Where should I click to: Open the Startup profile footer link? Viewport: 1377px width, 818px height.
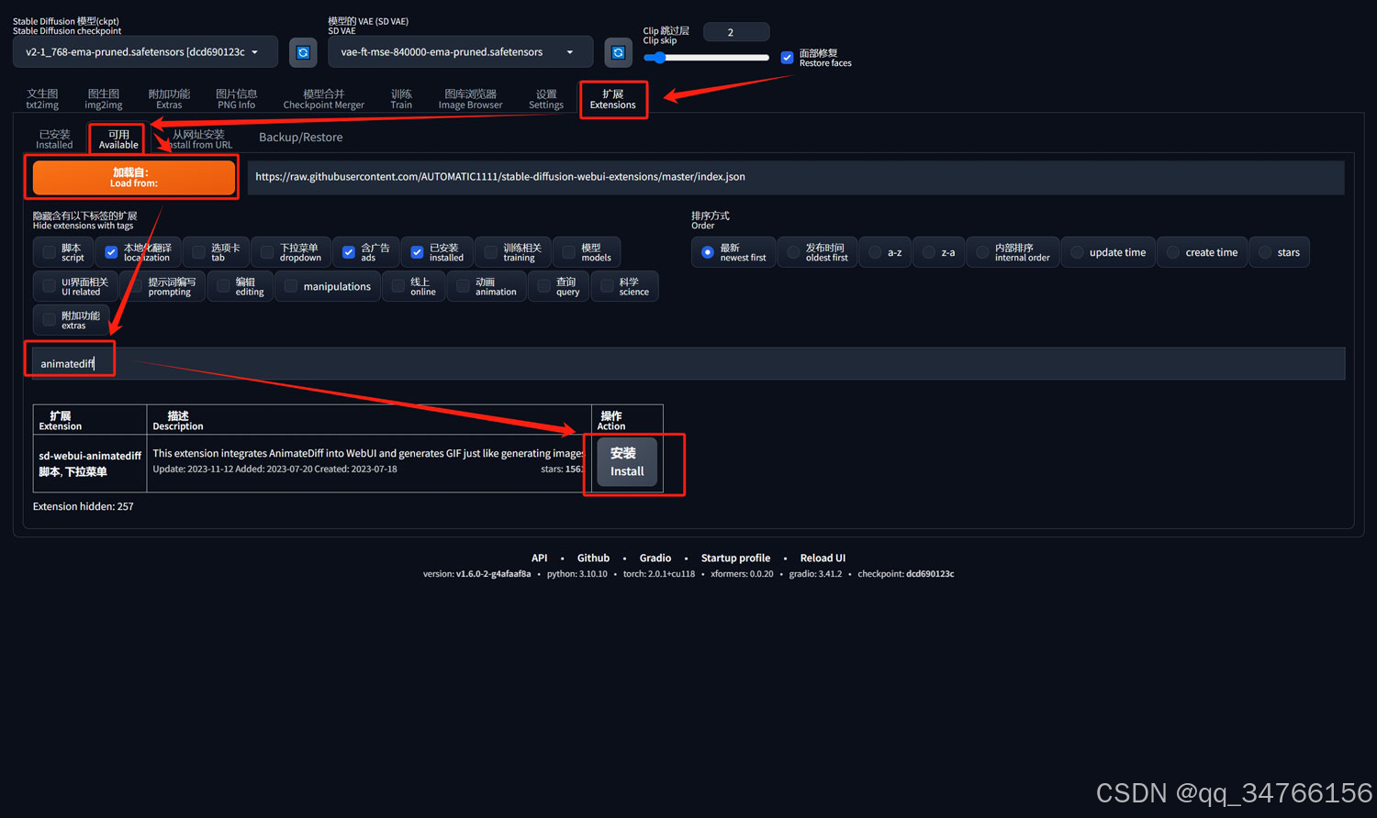735,558
